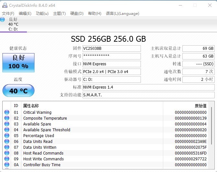Open the 编辑(E) menu
Image resolution: width=217 pixels, height=172 pixels.
pyautogui.click(x=25, y=14)
